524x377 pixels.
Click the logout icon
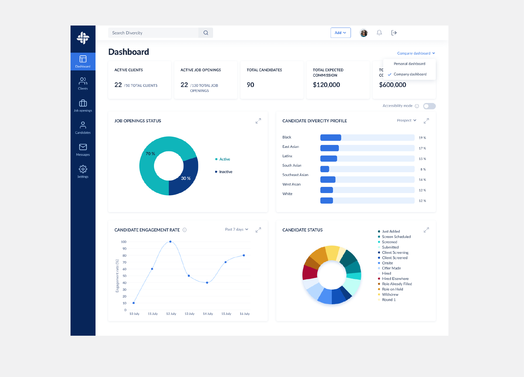point(394,33)
